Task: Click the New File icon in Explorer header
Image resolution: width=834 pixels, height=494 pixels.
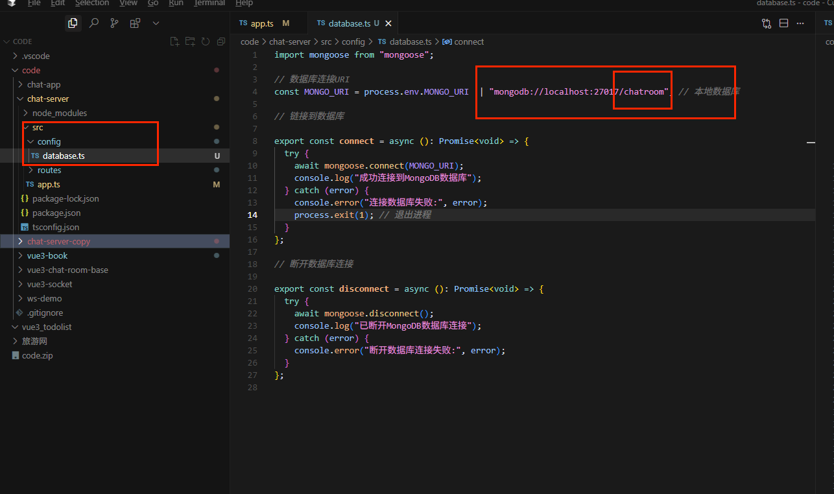Action: coord(174,41)
